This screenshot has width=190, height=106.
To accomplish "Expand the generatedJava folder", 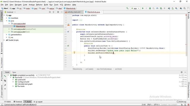I will (x=7, y=35).
